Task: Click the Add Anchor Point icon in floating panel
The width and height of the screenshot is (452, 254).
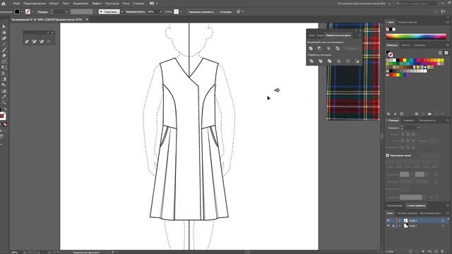Action: 34,42
